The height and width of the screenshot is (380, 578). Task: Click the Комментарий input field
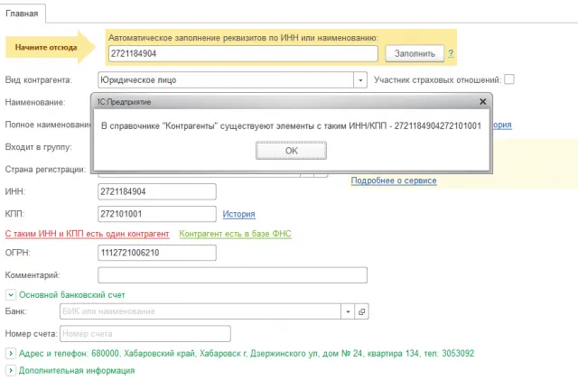coord(233,275)
